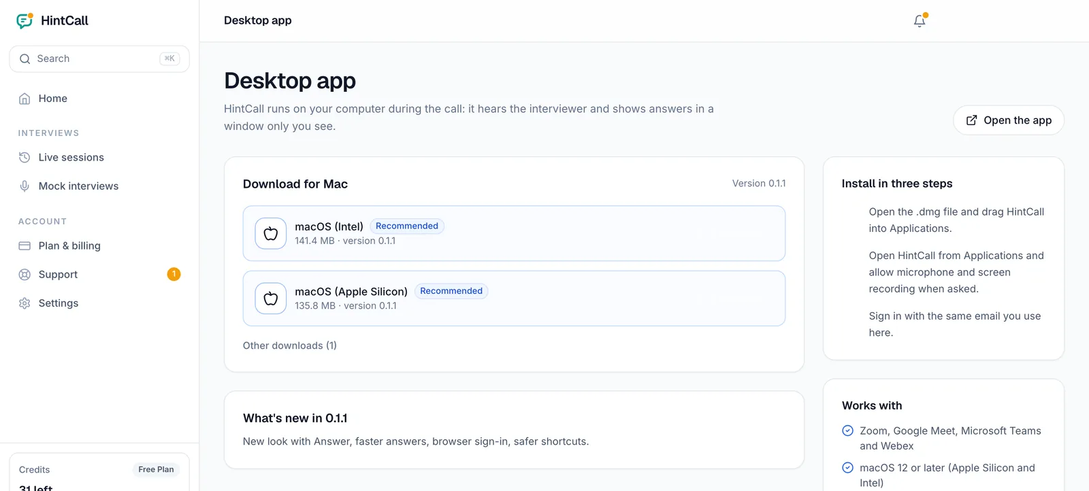Click the Support lifebuoy icon
Image resolution: width=1089 pixels, height=491 pixels.
[25, 275]
